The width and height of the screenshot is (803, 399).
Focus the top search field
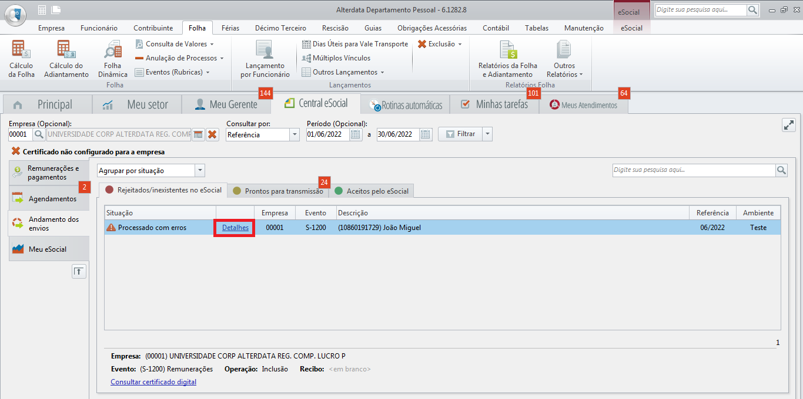pyautogui.click(x=701, y=10)
